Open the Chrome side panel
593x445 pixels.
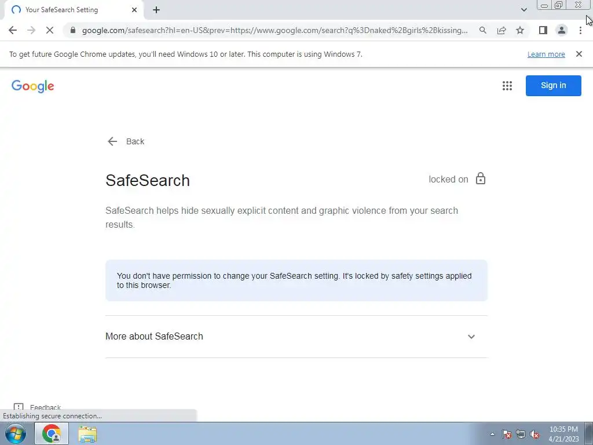(543, 30)
